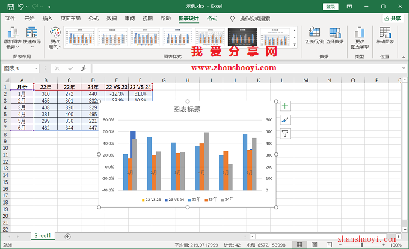Select the dark background chart style thumbnail
409x249 pixels.
(242, 37)
